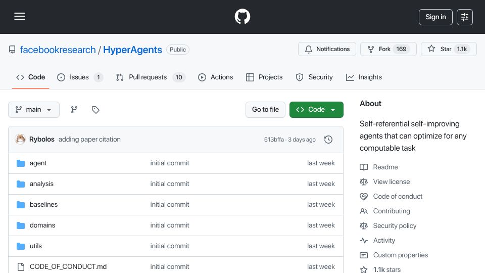The height and width of the screenshot is (273, 485).
Task: Click the book icon beside Readme
Action: pyautogui.click(x=364, y=167)
